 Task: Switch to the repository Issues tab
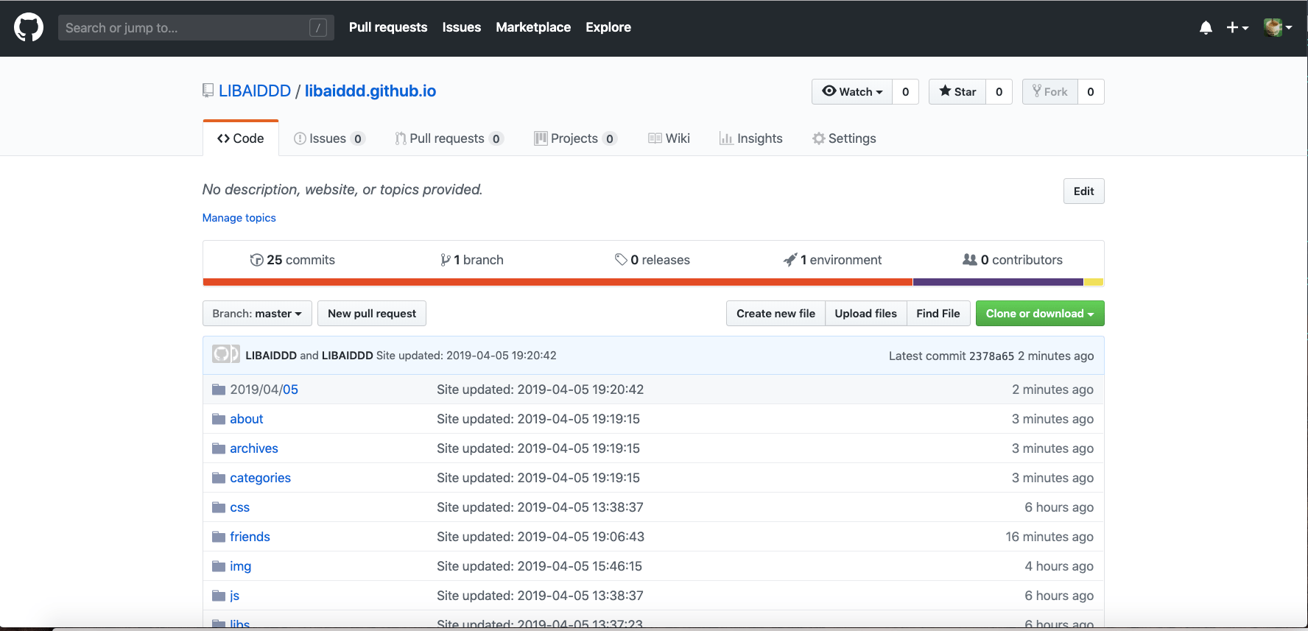click(x=329, y=138)
